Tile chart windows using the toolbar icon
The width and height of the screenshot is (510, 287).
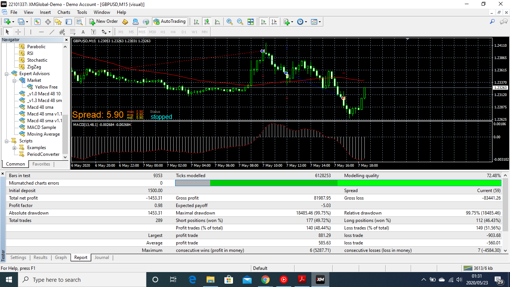[x=251, y=22]
